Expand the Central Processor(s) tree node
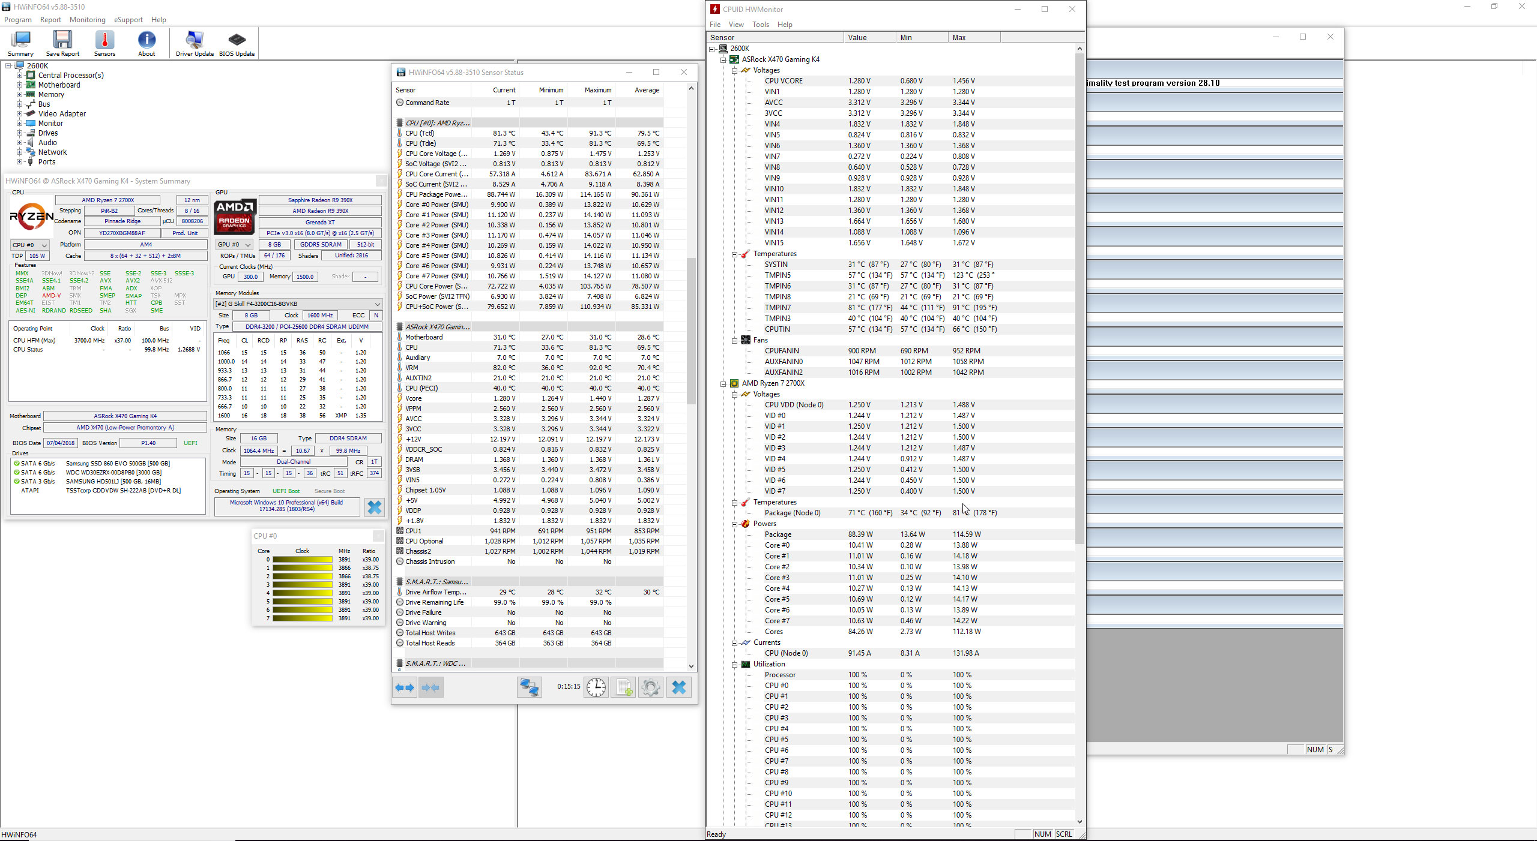Viewport: 1537px width, 841px height. pos(19,76)
